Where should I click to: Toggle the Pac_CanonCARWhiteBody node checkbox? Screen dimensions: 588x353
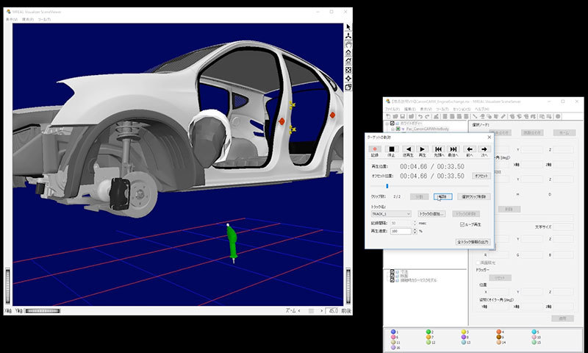(398, 128)
